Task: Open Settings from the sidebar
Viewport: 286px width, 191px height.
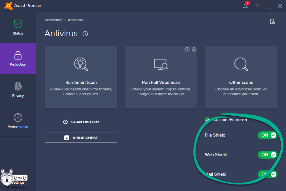Action: (x=18, y=182)
